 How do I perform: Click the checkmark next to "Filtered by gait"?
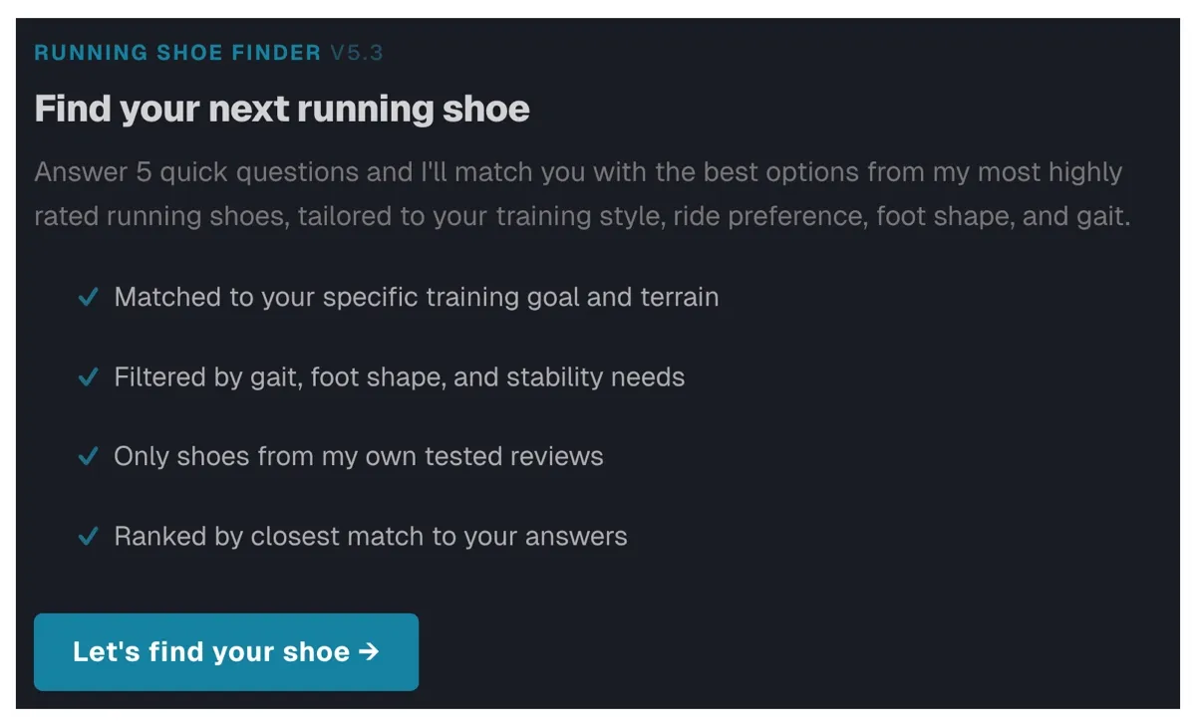tap(88, 377)
